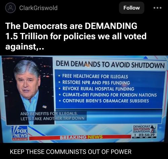Click the red BREAKING NEWS banner

[80, 137]
